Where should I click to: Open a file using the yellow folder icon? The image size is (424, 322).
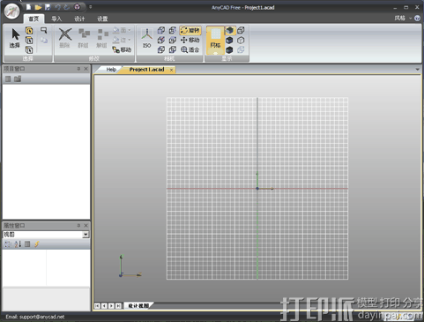(38, 7)
